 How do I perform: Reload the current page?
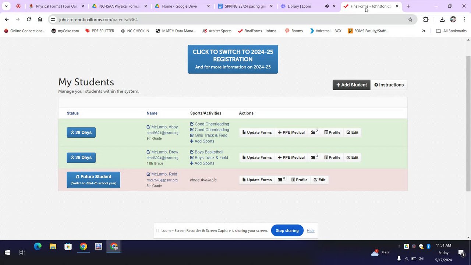pos(29,20)
